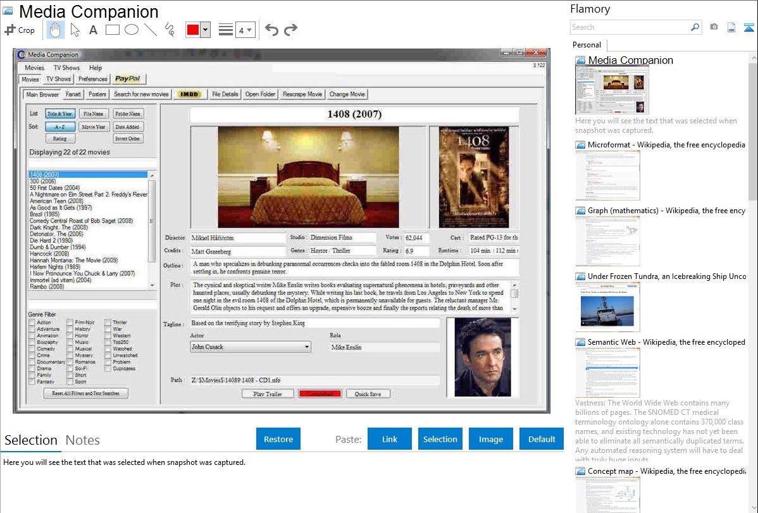Click the captured Media Companion screenshot image
758x513 pixels.
point(282,231)
